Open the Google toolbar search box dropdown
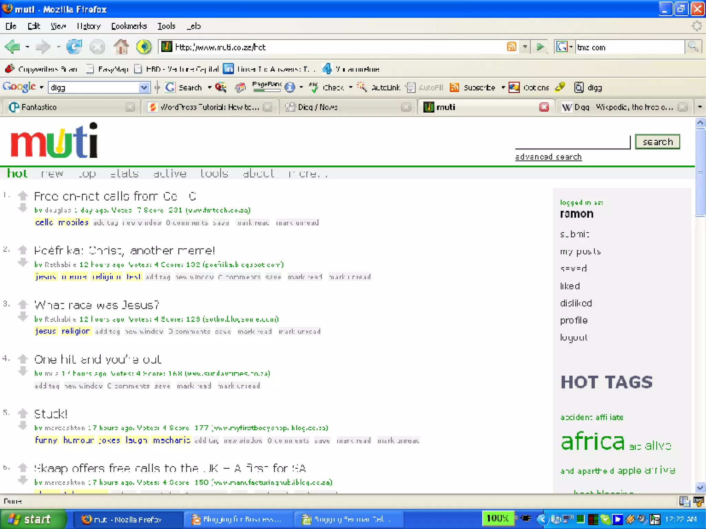 point(144,88)
